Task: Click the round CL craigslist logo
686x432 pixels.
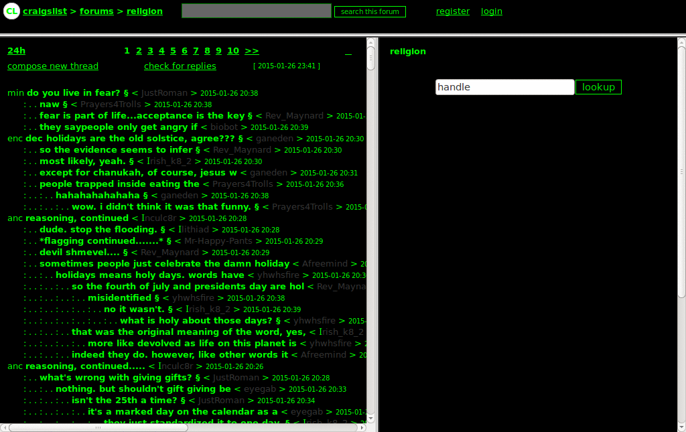Action: coord(11,11)
